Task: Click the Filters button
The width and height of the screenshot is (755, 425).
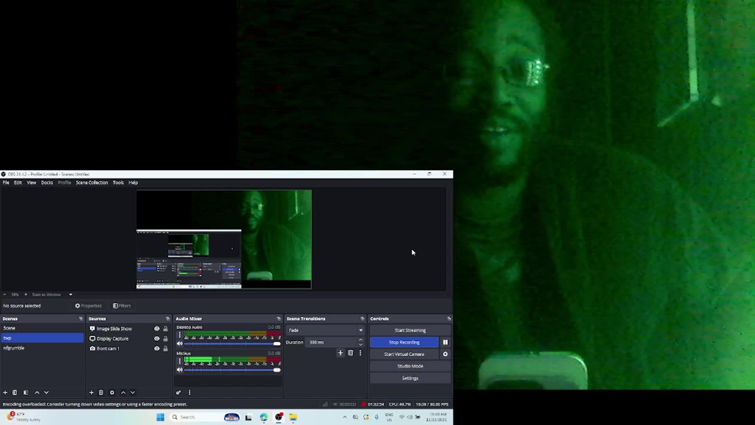Action: coord(122,306)
